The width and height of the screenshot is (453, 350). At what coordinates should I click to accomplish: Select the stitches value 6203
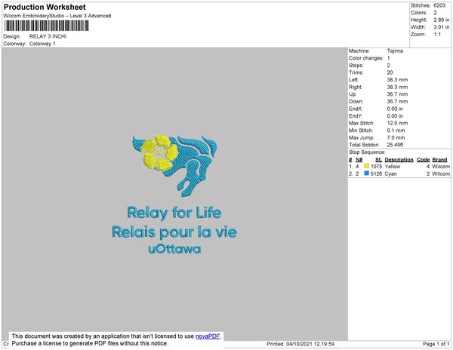(439, 5)
